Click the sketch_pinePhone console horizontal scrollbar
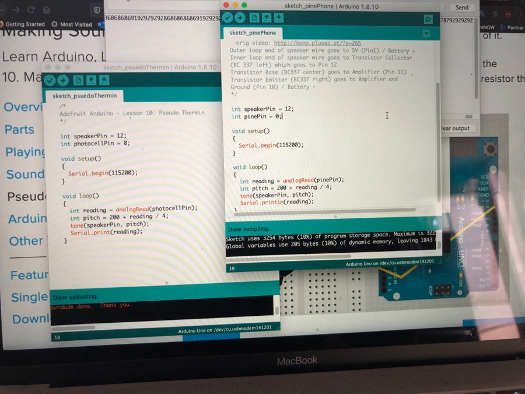Viewport: 525px width, 394px height. pyautogui.click(x=289, y=257)
